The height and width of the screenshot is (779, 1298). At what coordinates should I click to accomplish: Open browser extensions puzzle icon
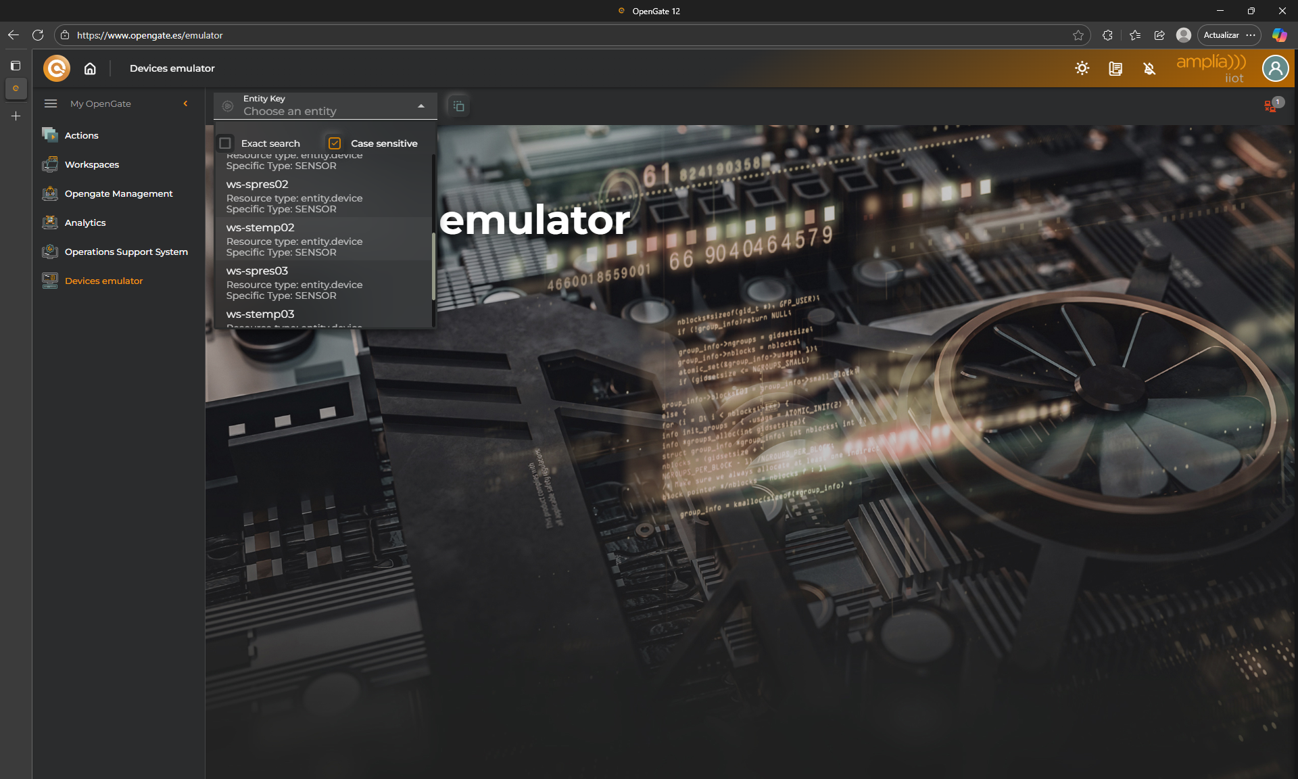[x=1107, y=35]
